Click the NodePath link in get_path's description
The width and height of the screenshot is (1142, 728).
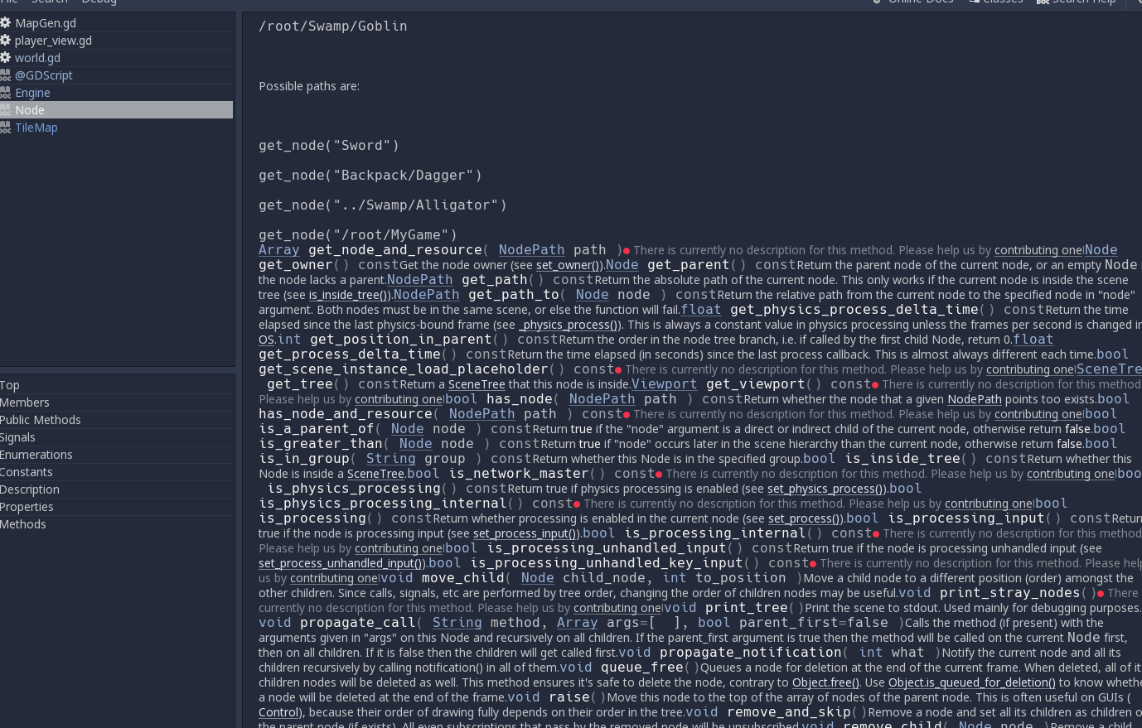point(419,279)
